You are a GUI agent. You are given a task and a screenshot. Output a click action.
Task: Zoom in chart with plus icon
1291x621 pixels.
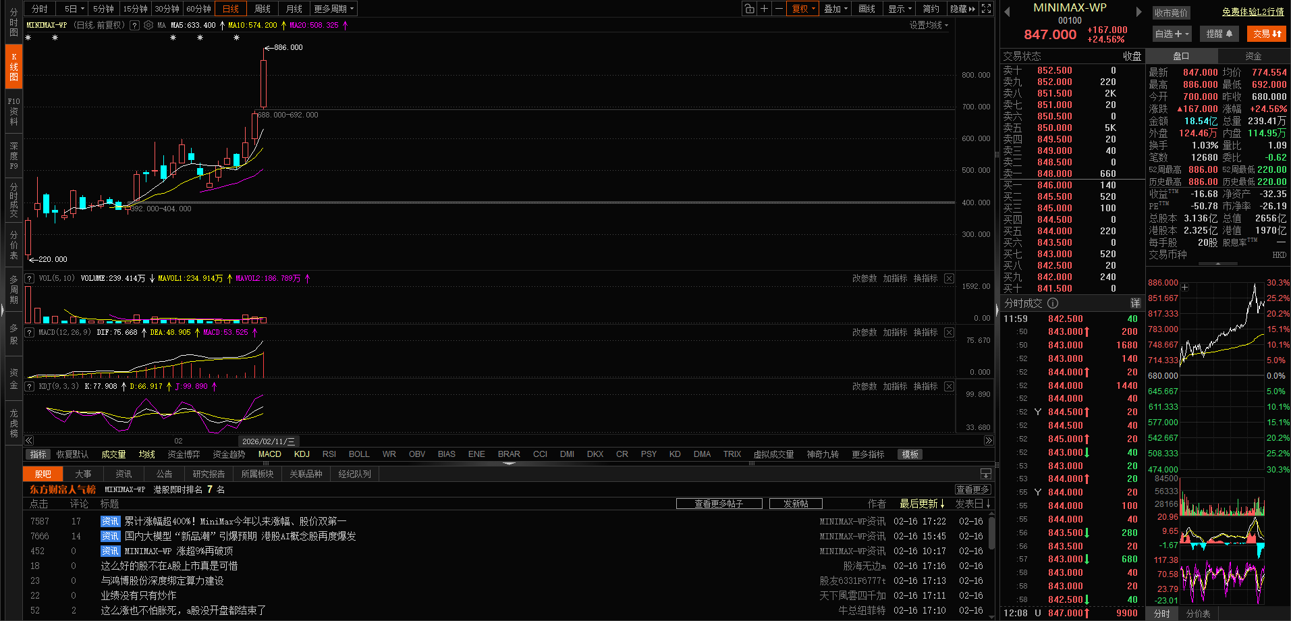764,9
